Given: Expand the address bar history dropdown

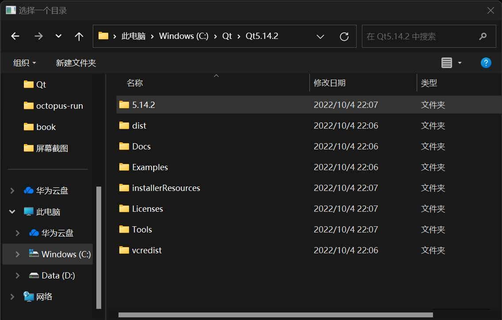Looking at the screenshot, I should point(320,36).
